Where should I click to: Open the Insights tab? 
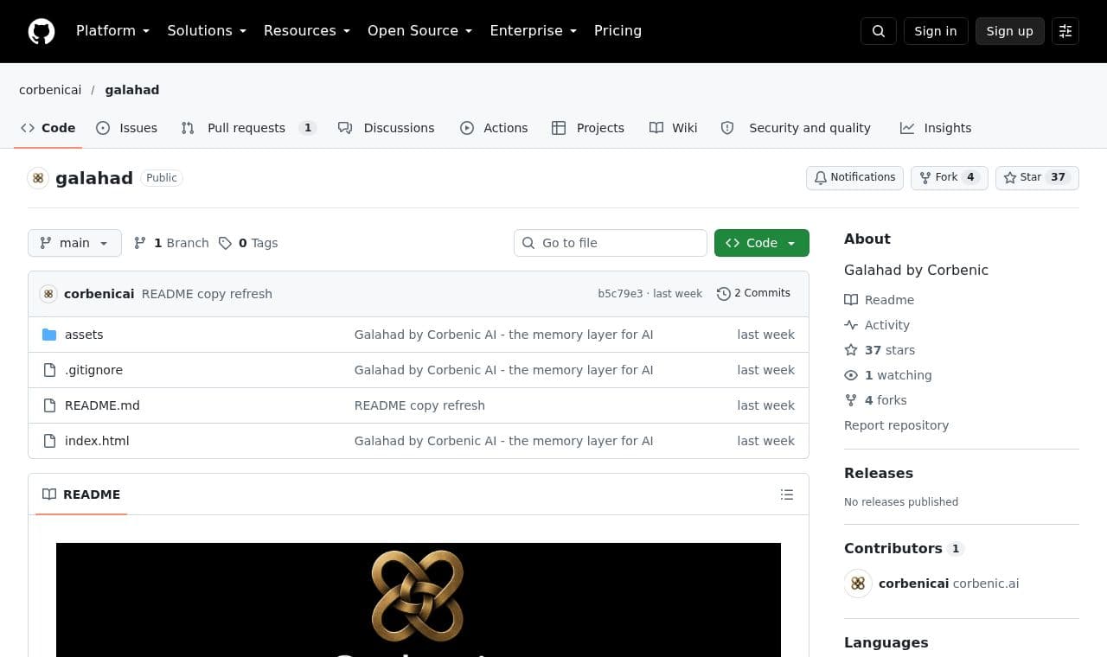(936, 128)
